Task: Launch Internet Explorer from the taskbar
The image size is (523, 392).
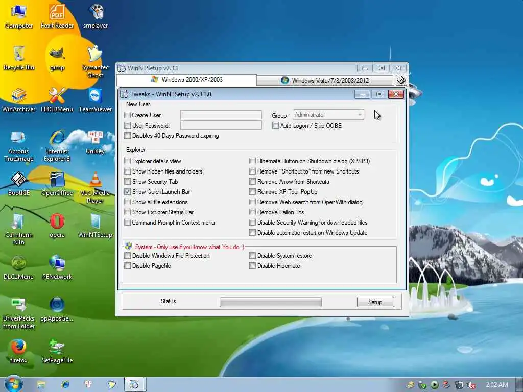Action: 65,385
